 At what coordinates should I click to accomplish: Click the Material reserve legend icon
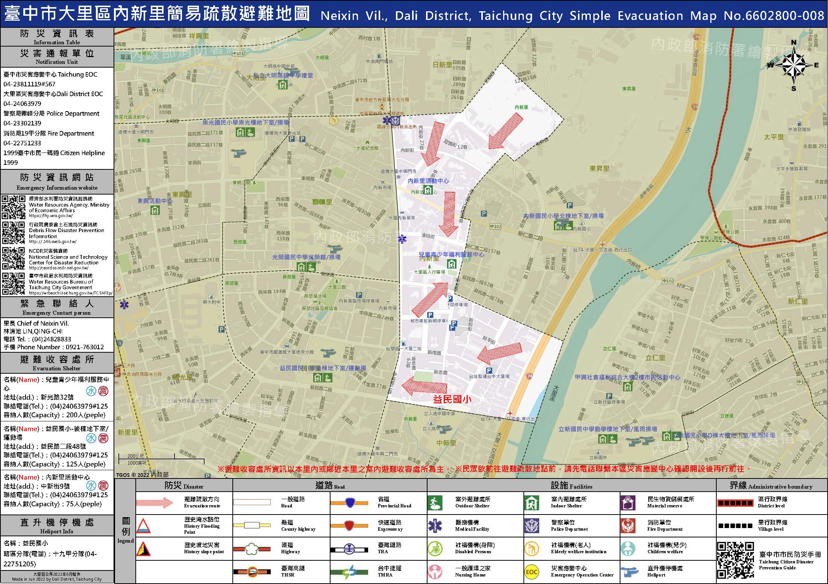(x=628, y=503)
